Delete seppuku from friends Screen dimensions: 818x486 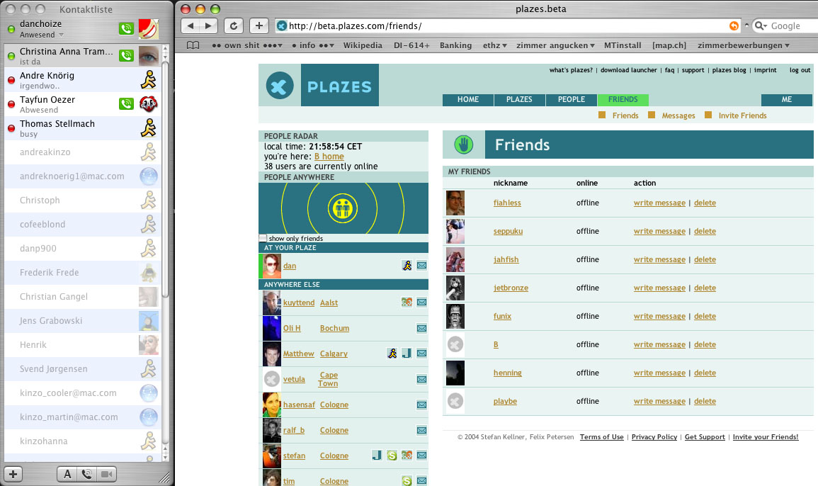pyautogui.click(x=705, y=231)
